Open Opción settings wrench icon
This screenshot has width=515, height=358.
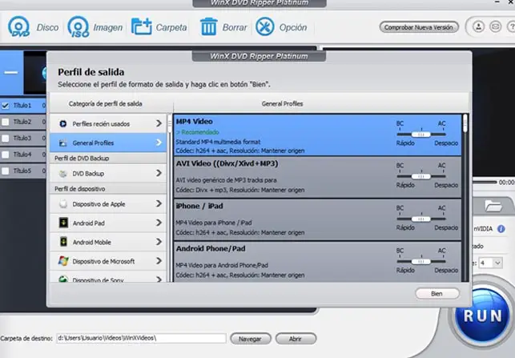click(265, 26)
